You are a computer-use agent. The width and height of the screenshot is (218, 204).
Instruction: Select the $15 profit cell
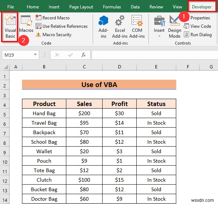click(119, 180)
